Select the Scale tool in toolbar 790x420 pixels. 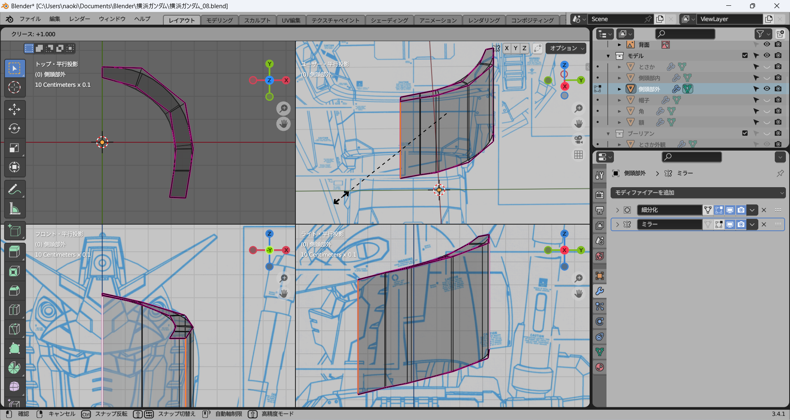[x=14, y=148]
